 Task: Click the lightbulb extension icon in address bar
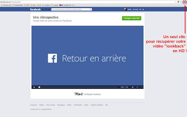179,2
